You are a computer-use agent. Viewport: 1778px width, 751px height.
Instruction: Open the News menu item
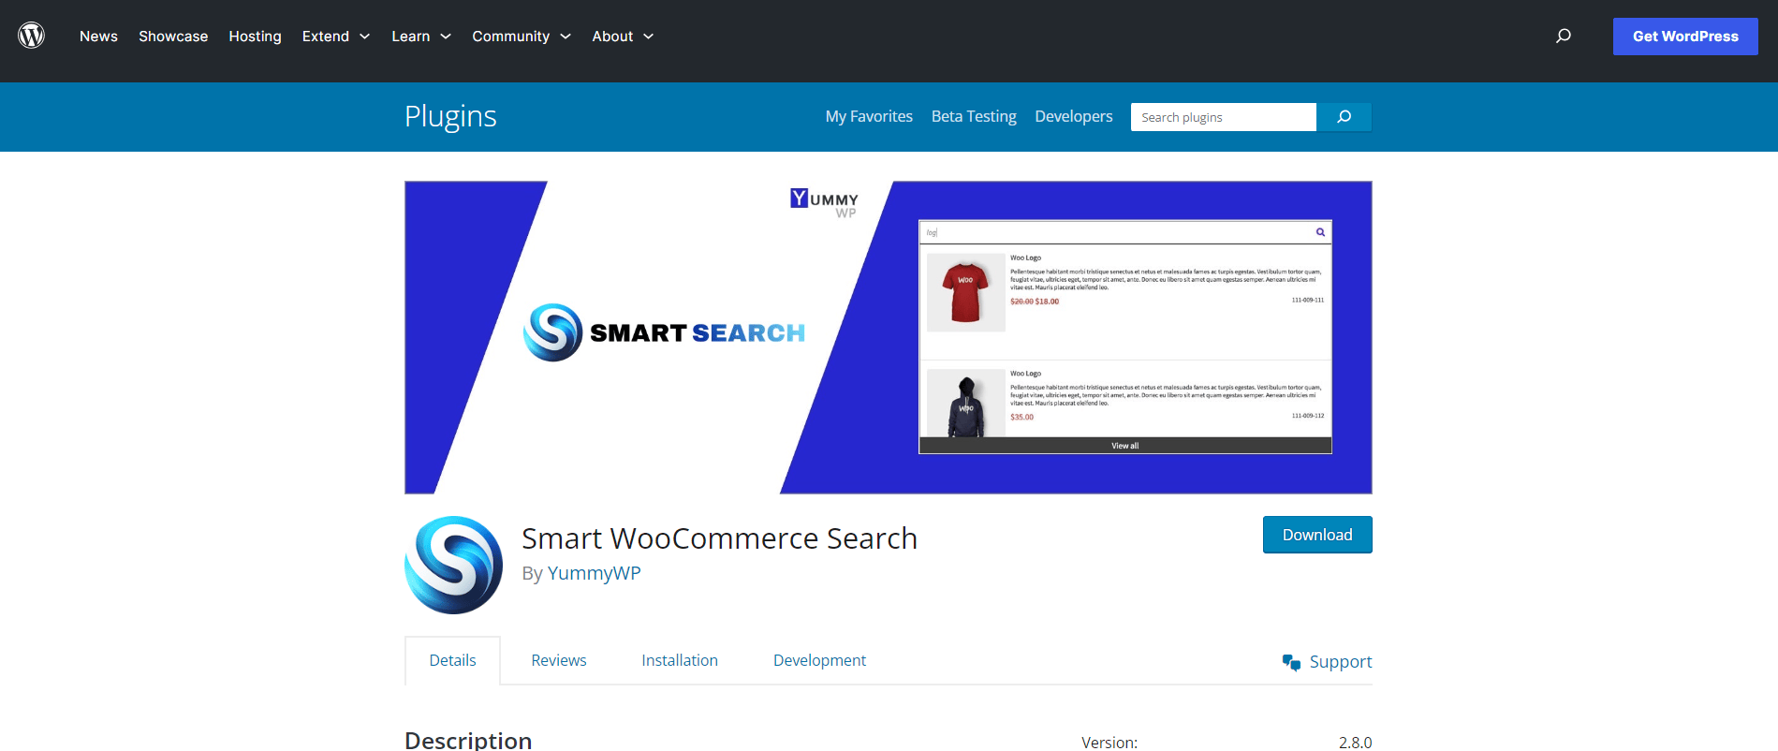pos(98,37)
